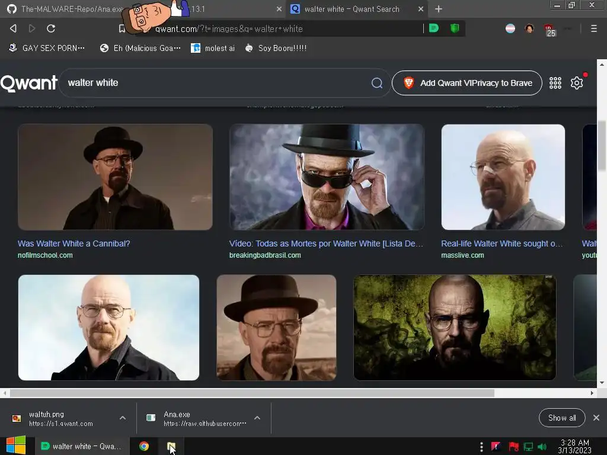Expand options for waltuh.png download
The image size is (607, 455).
123,418
